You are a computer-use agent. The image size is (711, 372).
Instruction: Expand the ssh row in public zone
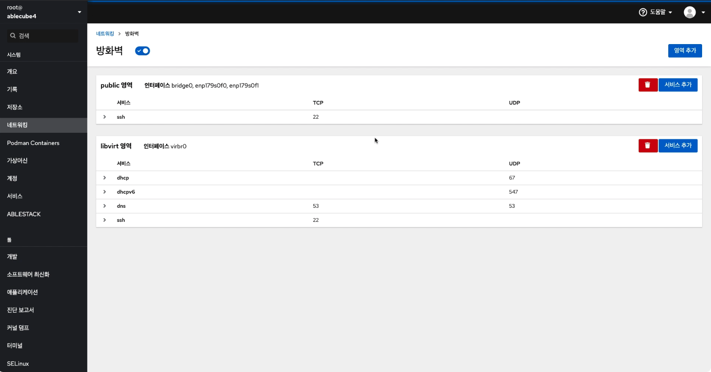(105, 117)
